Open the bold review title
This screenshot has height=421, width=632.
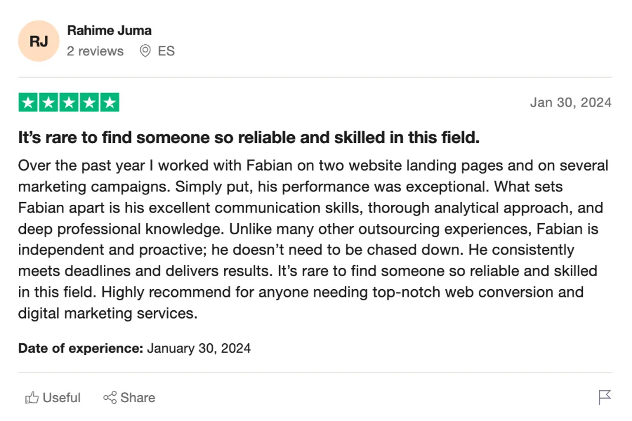click(248, 138)
